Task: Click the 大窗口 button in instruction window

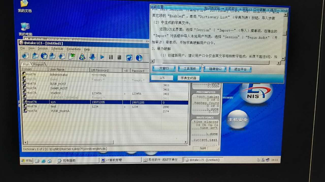Action: pyautogui.click(x=164, y=69)
